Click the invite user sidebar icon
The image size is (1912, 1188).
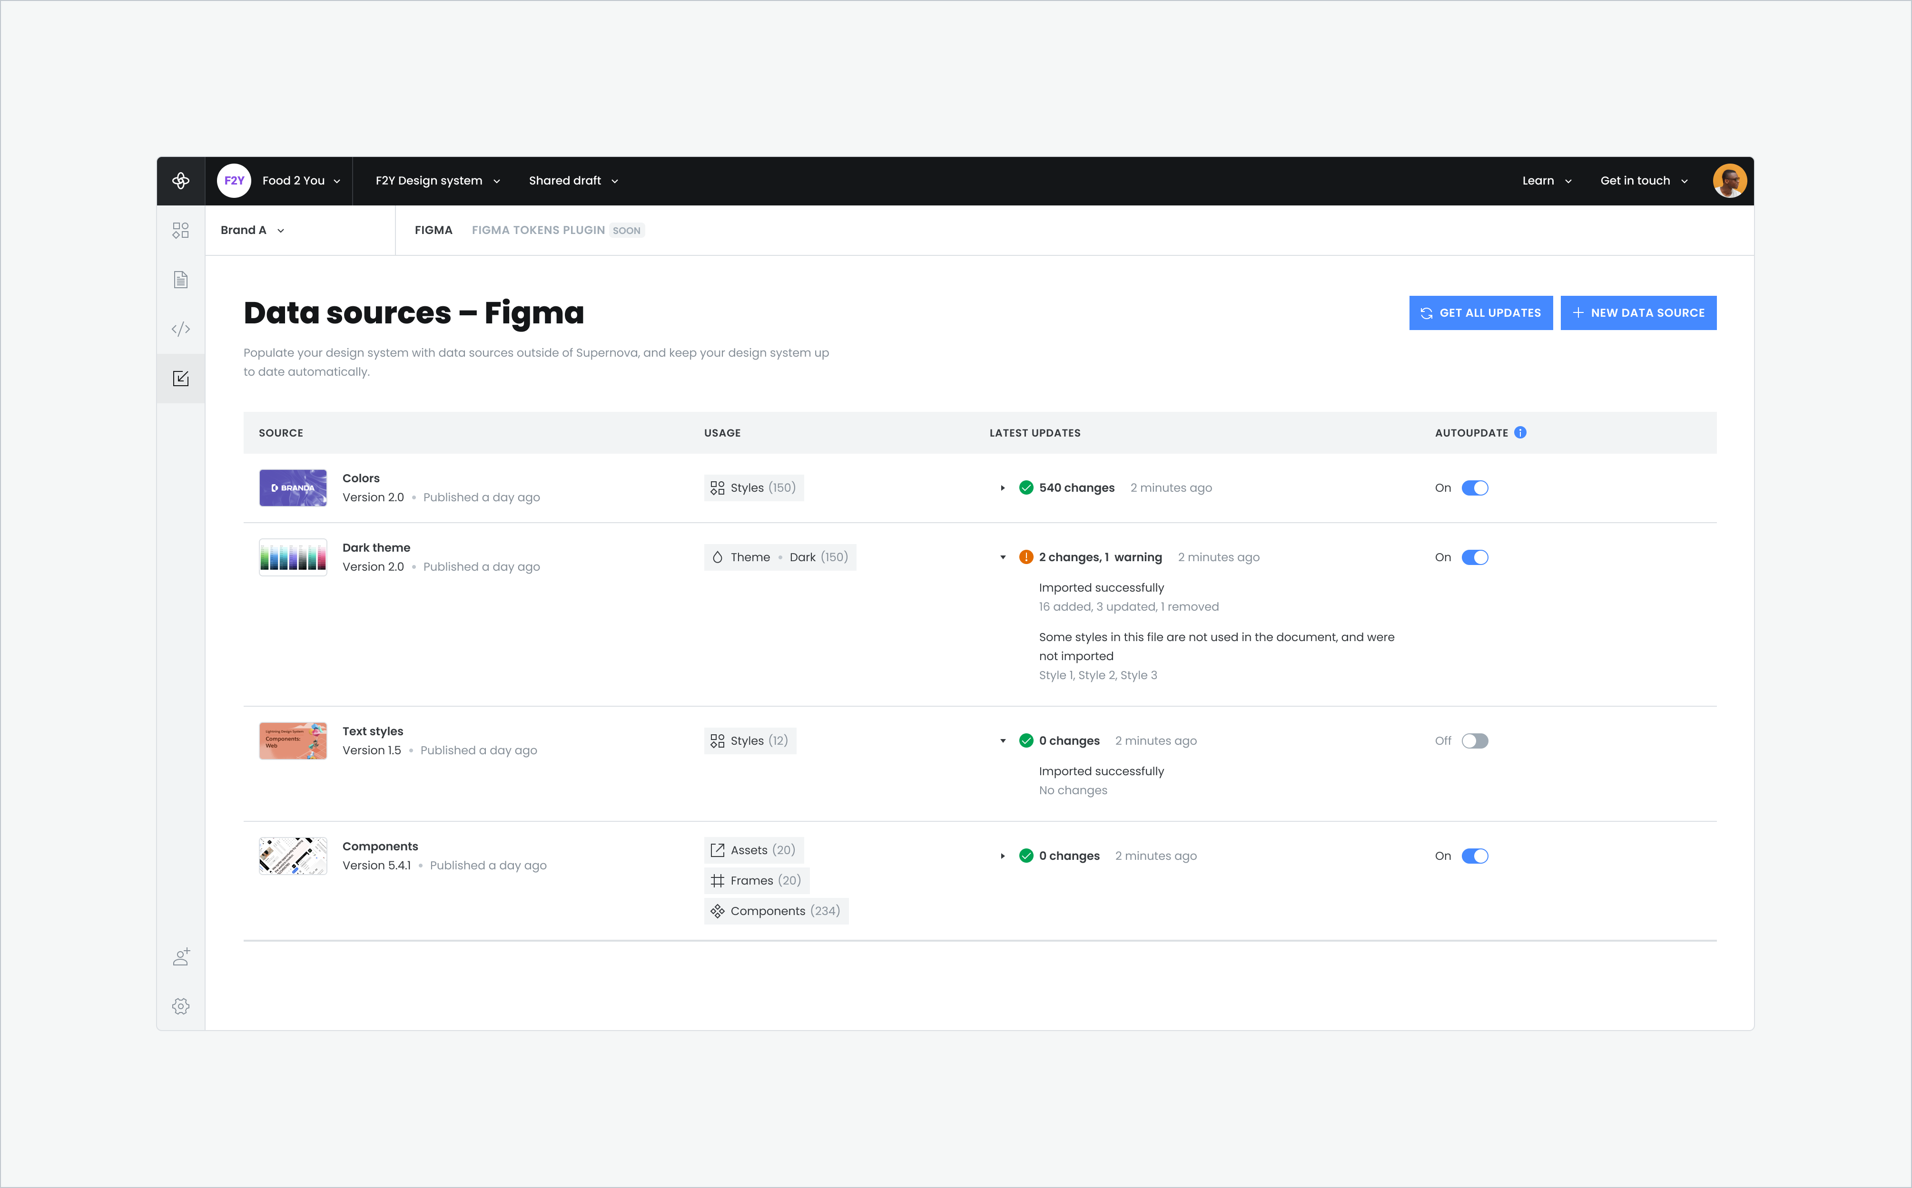tap(181, 957)
